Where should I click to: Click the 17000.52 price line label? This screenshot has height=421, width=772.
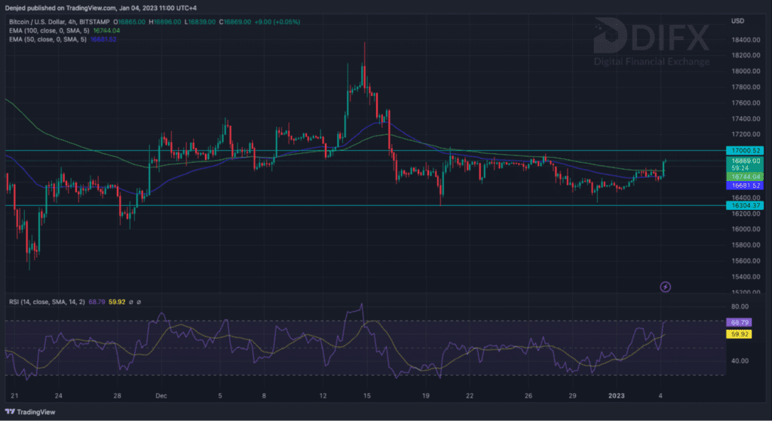tap(743, 151)
